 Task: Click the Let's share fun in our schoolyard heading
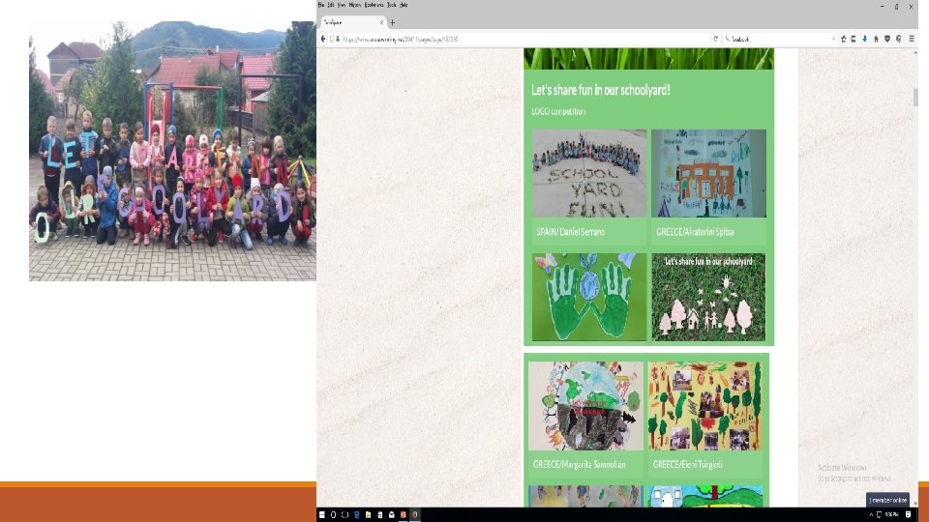pos(600,90)
